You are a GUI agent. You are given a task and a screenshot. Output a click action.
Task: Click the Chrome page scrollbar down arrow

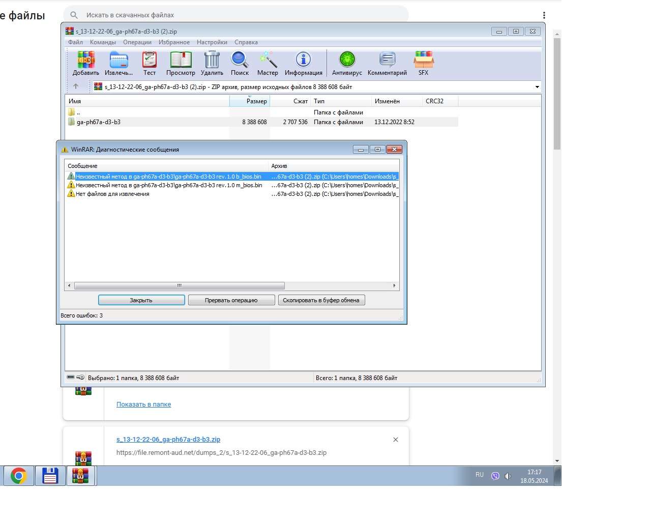pos(557,461)
